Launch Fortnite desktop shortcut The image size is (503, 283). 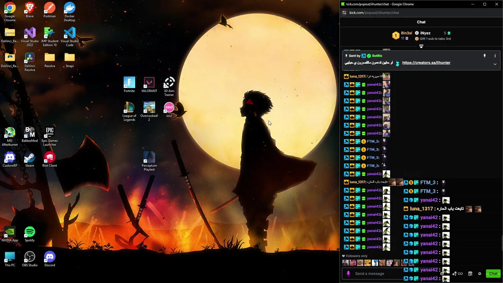(129, 85)
